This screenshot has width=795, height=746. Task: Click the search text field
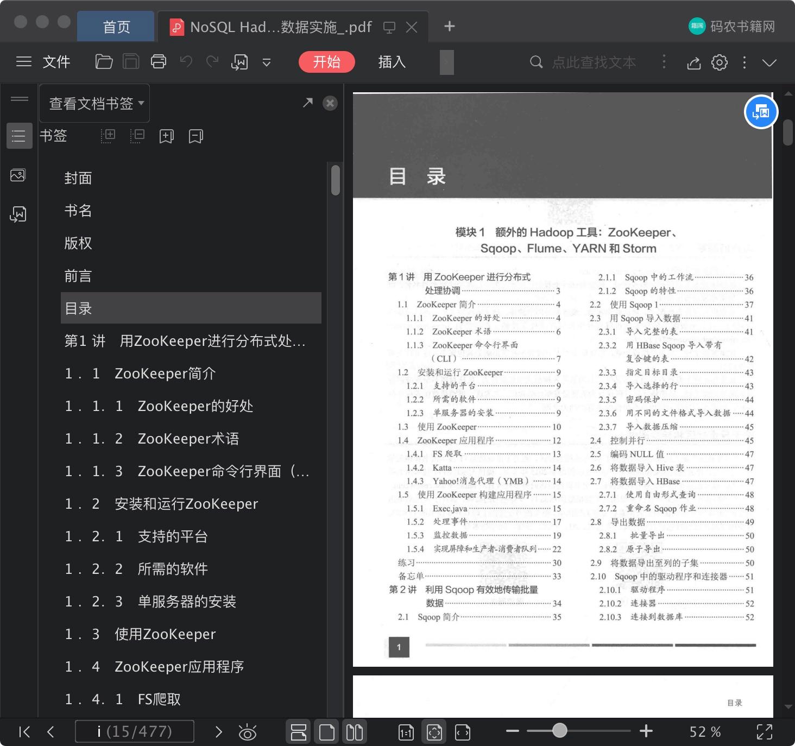[594, 62]
